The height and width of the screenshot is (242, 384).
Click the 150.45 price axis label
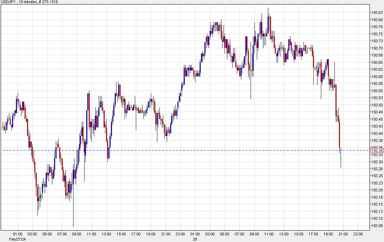pyautogui.click(x=377, y=119)
